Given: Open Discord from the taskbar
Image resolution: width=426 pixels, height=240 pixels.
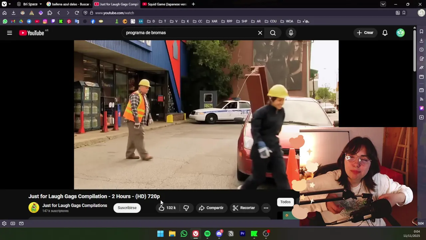Looking at the screenshot, I should (x=219, y=234).
